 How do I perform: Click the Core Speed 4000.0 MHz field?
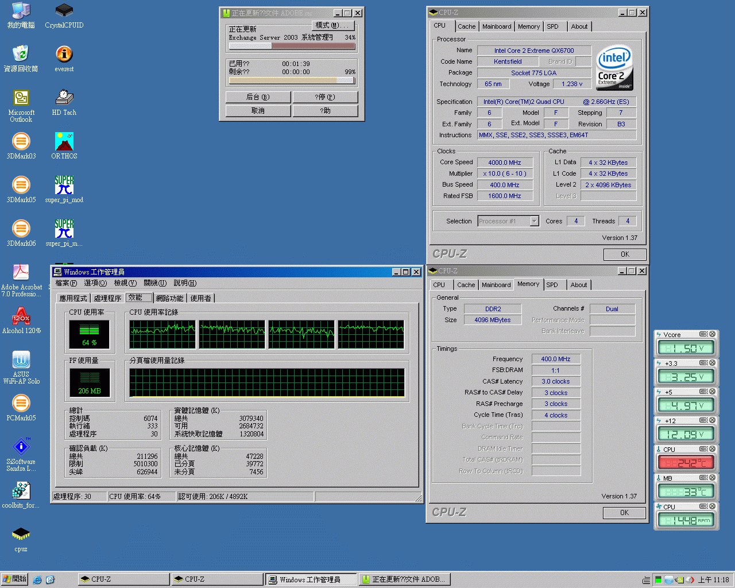pos(505,163)
